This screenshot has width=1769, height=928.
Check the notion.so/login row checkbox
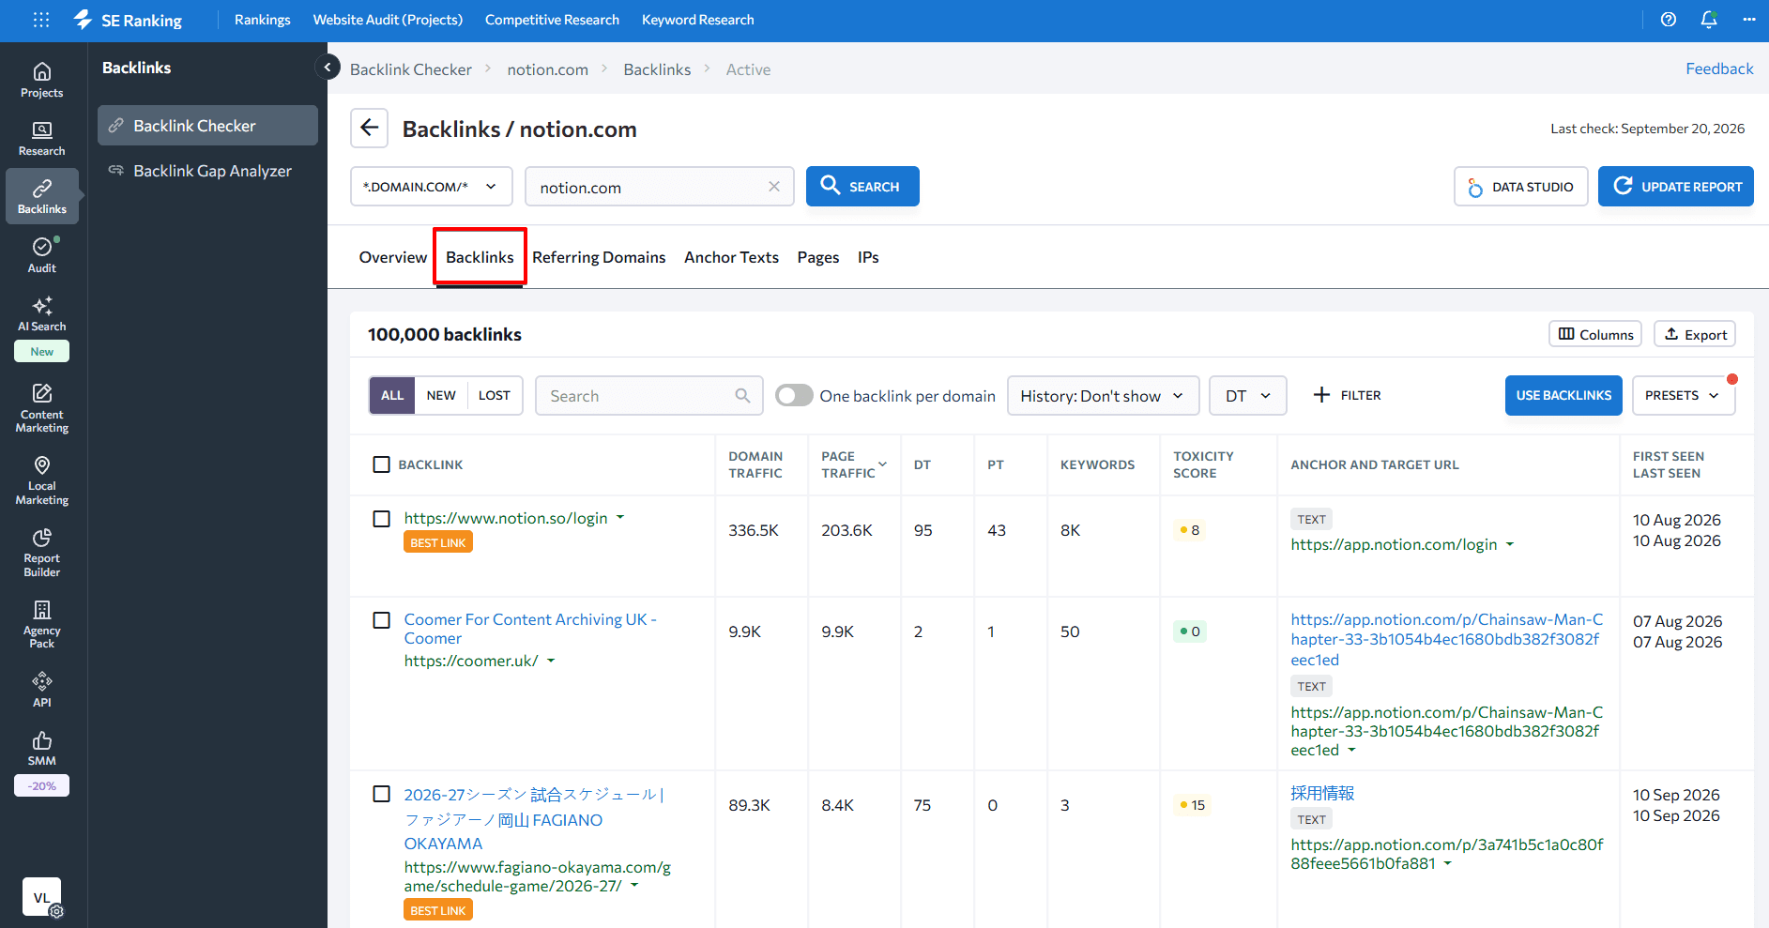click(x=381, y=519)
